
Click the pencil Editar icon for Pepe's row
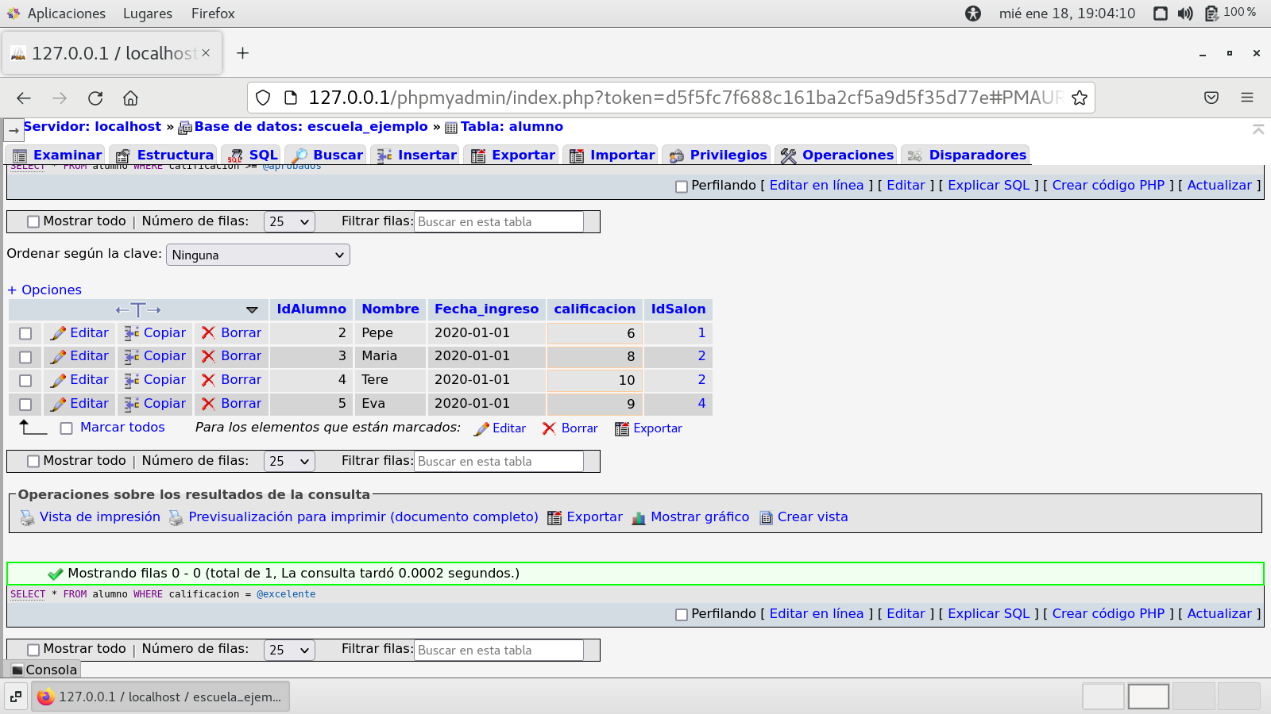point(58,333)
